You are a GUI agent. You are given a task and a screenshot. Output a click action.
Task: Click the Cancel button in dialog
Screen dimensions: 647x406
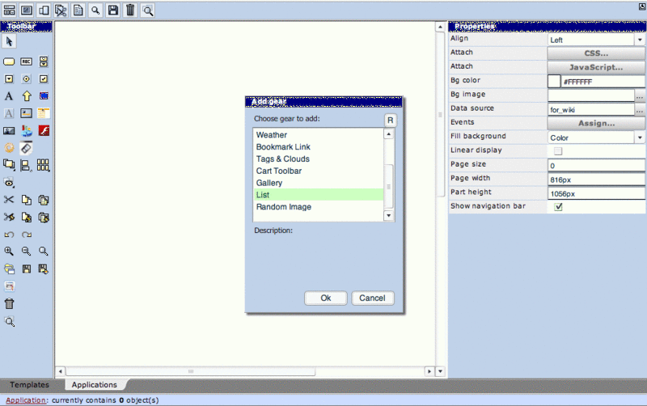pos(372,298)
